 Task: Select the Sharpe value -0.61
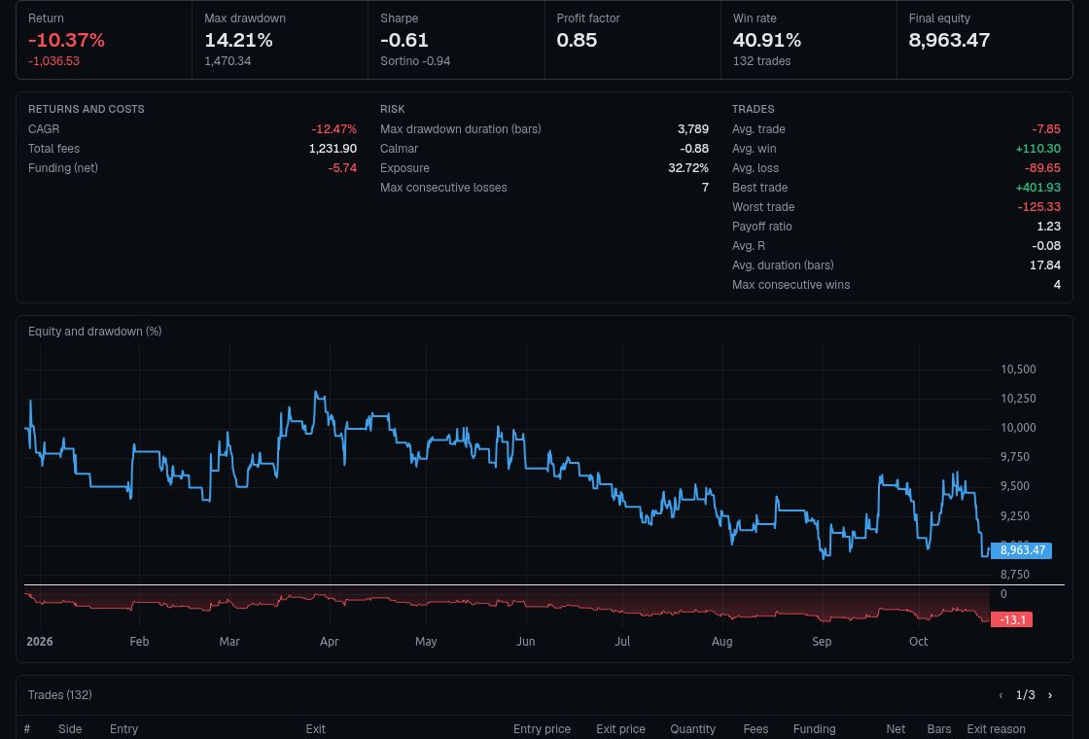click(x=404, y=40)
